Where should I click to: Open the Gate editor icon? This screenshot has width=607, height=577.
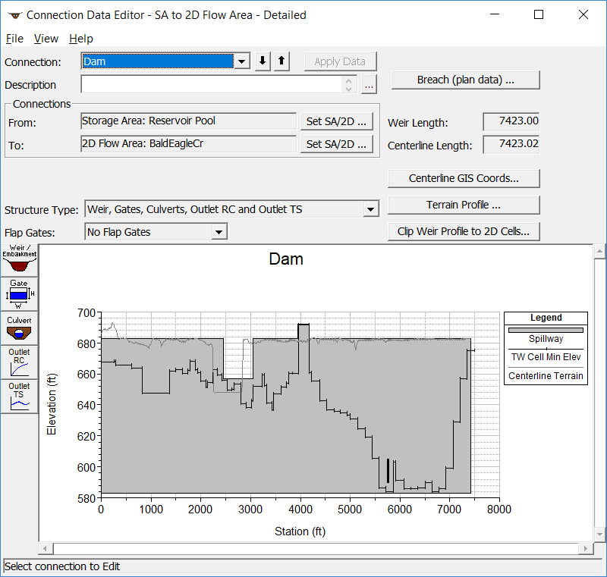tap(19, 294)
